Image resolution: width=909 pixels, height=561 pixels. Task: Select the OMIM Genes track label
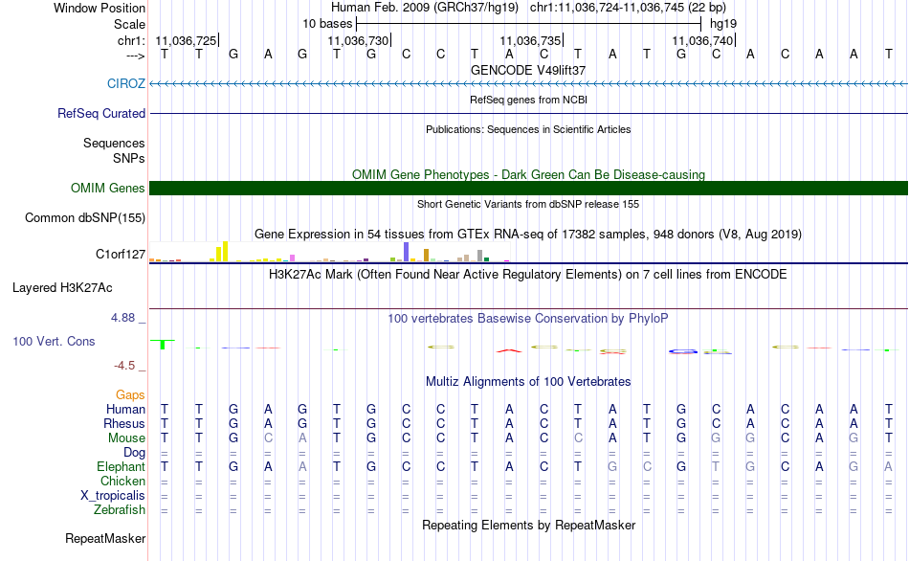click(x=108, y=188)
